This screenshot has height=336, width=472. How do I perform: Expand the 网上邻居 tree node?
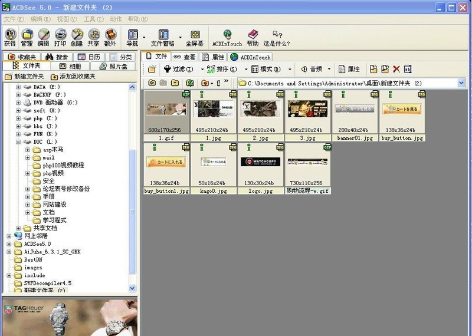coord(9,236)
